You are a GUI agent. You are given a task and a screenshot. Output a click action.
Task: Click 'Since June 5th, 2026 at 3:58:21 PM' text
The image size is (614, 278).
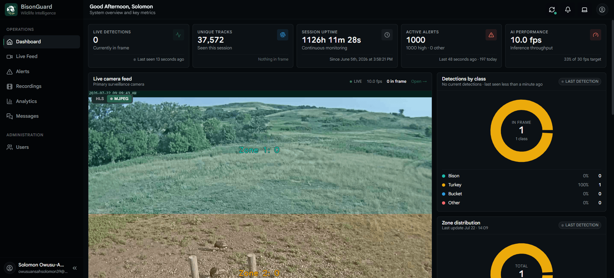[x=361, y=59]
